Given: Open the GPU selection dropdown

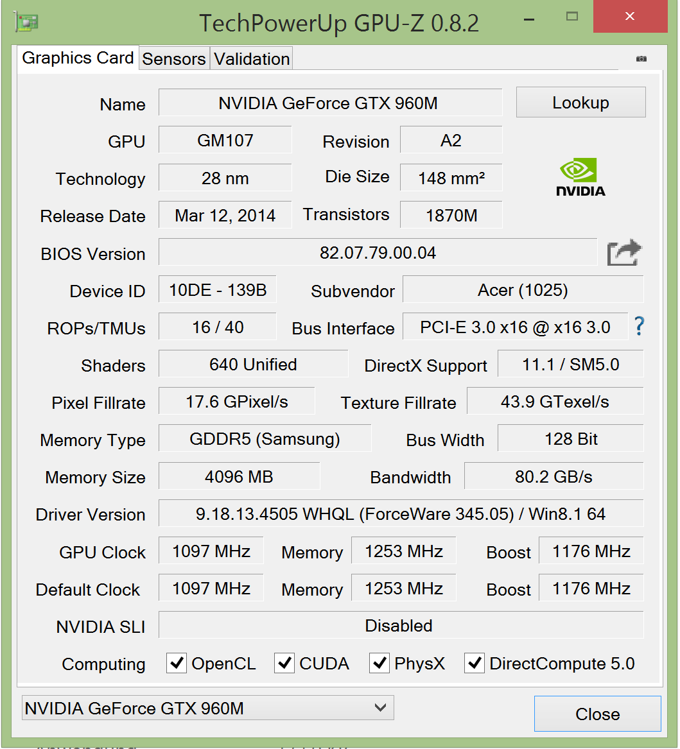Looking at the screenshot, I should (207, 708).
